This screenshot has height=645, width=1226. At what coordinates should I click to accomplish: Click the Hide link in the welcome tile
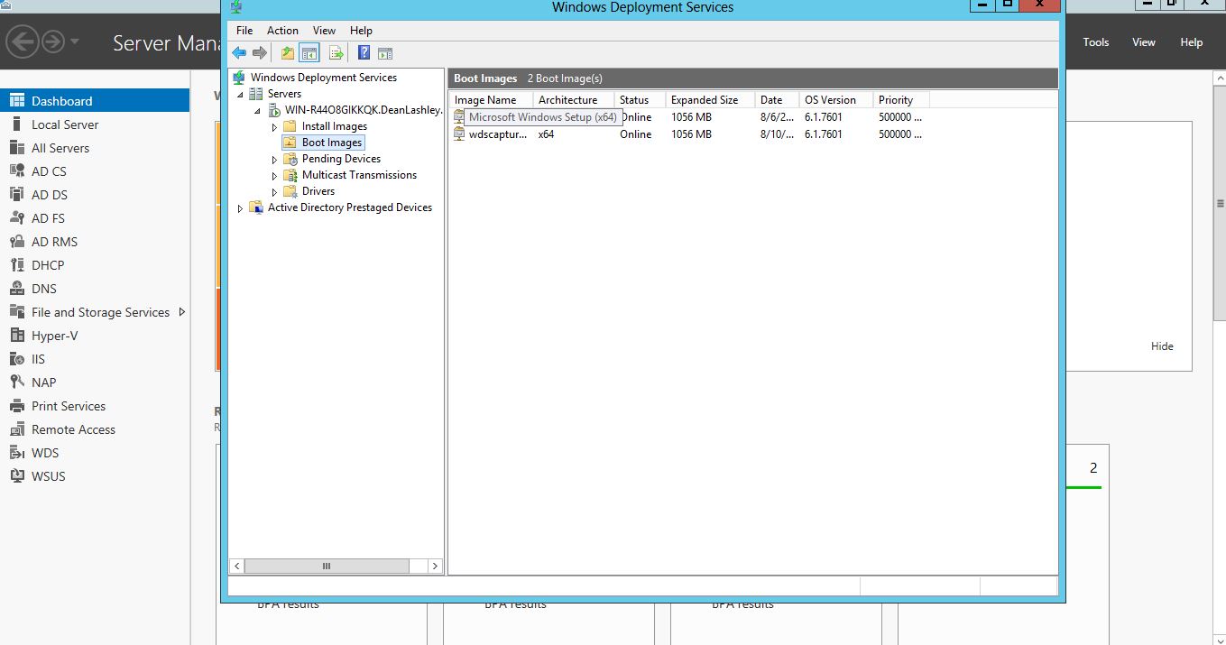tap(1162, 346)
